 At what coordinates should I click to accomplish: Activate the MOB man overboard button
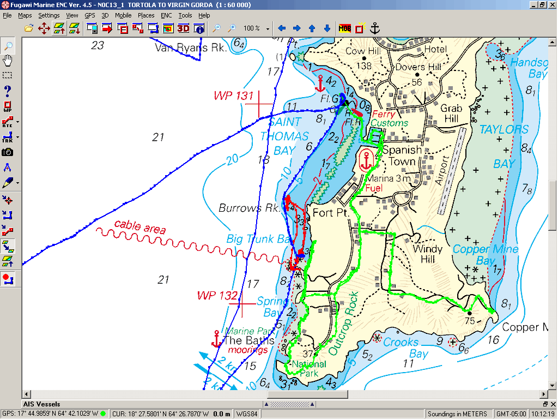(x=344, y=28)
